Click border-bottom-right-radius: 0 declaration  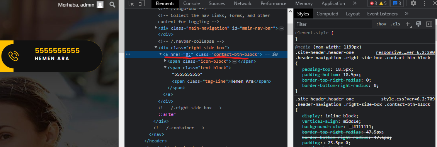click(x=340, y=85)
